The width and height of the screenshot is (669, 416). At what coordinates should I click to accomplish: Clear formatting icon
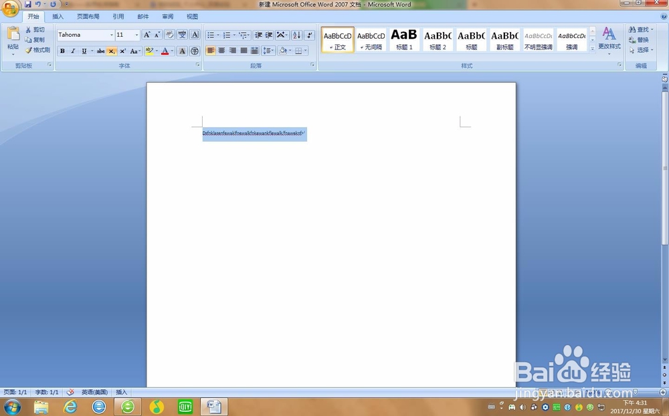tap(169, 35)
